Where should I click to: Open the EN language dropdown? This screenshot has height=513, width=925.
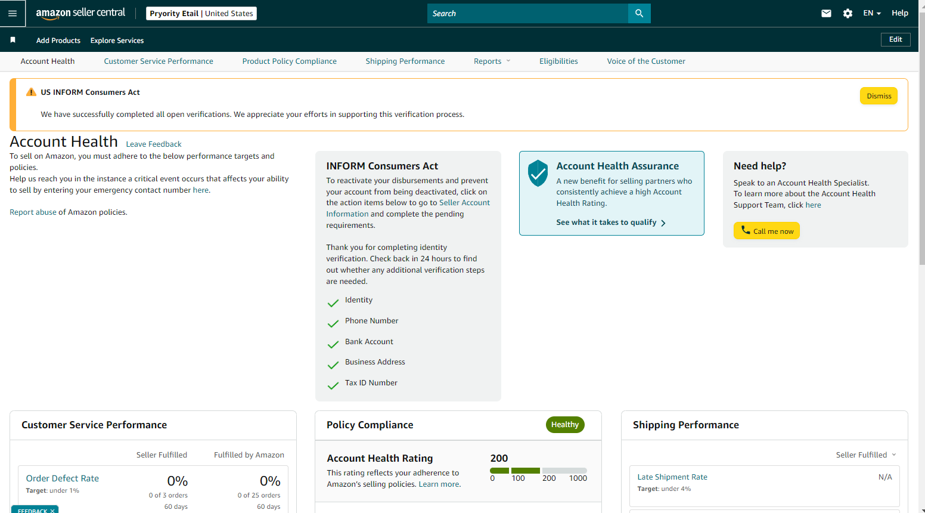click(x=872, y=13)
